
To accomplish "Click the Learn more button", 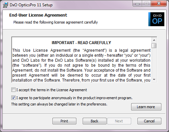I will (146, 107).
